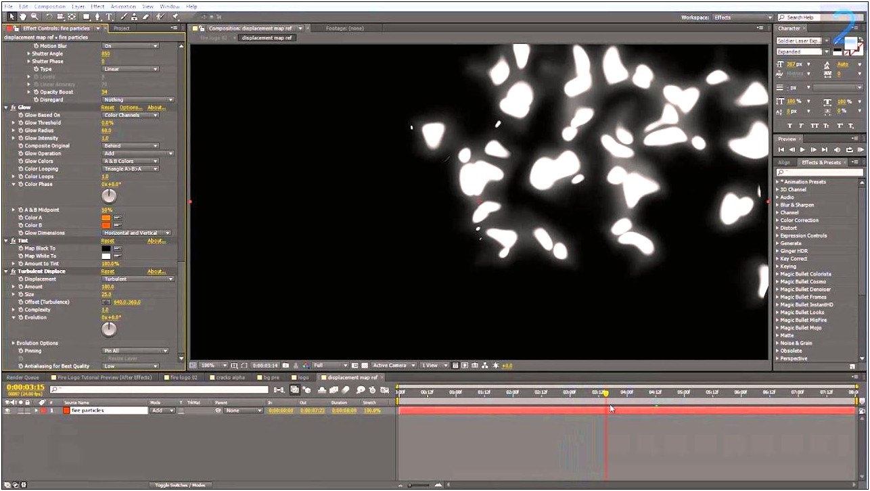
Task: Select the Type tool
Action: (109, 16)
